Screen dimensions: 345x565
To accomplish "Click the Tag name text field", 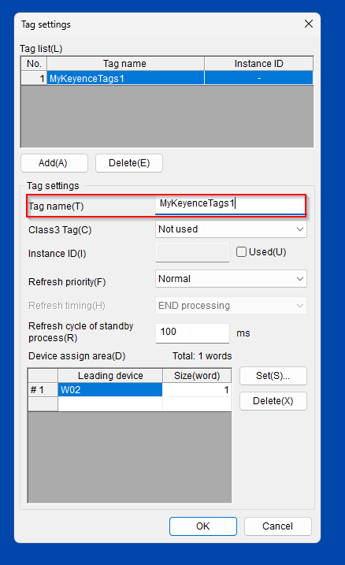I will pos(230,205).
